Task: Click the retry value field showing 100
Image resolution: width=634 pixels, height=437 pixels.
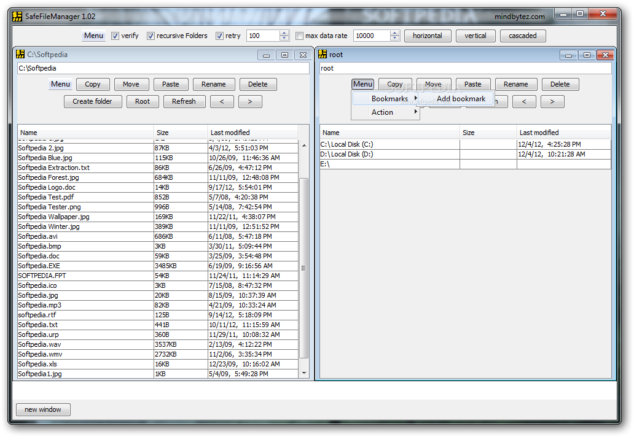Action: point(263,36)
